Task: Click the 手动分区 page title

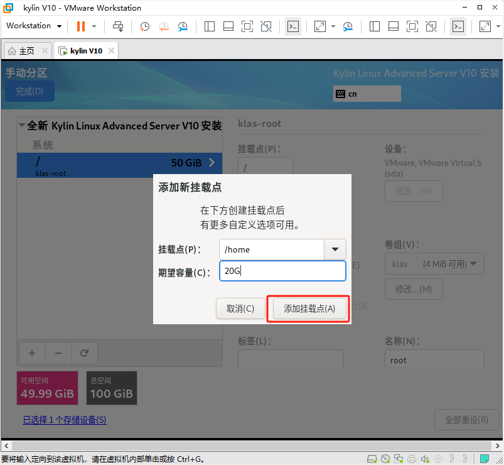Action: [x=26, y=73]
